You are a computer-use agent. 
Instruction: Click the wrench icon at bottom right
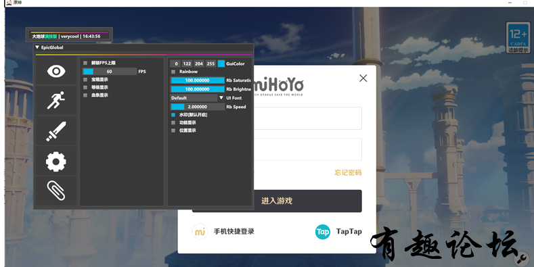521,259
